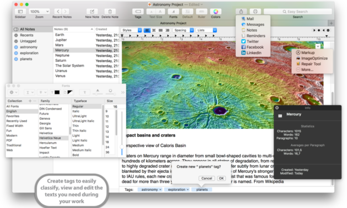Share the note to Facebook
347x208 pixels.
click(x=253, y=47)
